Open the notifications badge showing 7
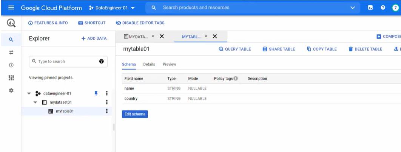The image size is (401, 152). click(395, 8)
